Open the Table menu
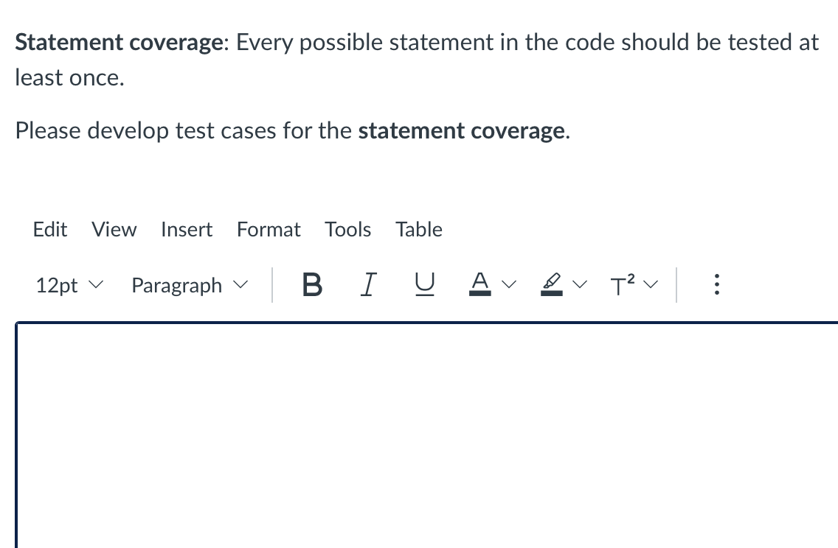The width and height of the screenshot is (838, 548). (x=418, y=229)
